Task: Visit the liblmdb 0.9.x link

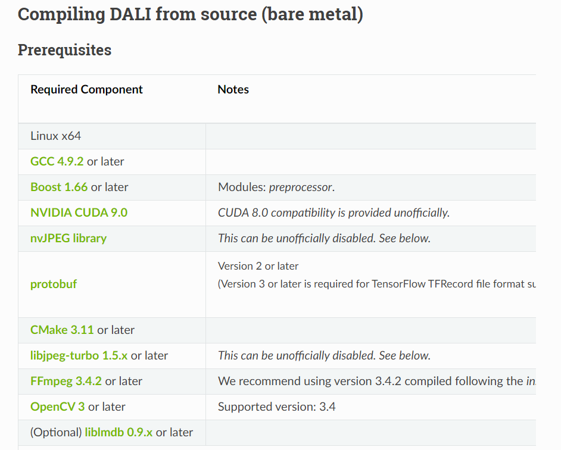Action: (x=119, y=432)
